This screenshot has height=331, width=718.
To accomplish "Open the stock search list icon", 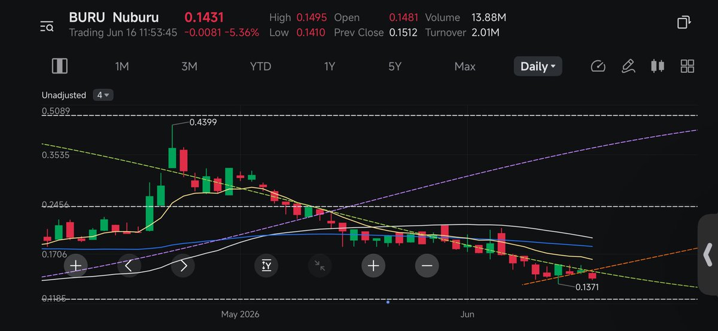I will point(47,26).
